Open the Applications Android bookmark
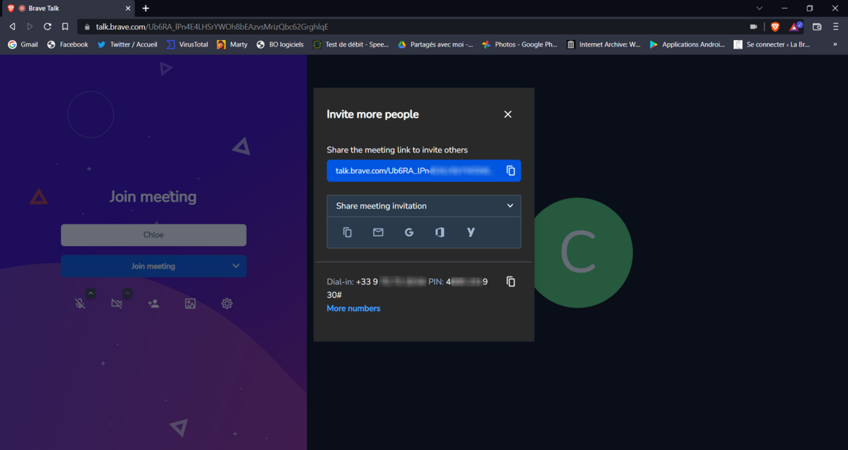 point(688,44)
